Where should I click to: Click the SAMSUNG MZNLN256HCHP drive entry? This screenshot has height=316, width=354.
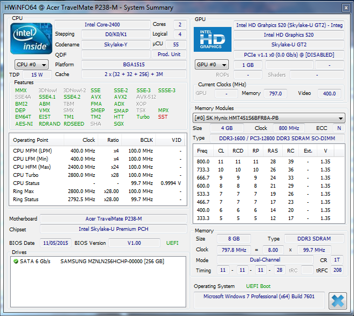[x=112, y=261]
